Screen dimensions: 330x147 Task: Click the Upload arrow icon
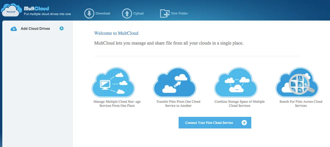[x=127, y=13]
